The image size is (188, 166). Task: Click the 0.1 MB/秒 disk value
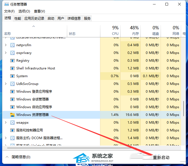pyautogui.click(x=151, y=76)
